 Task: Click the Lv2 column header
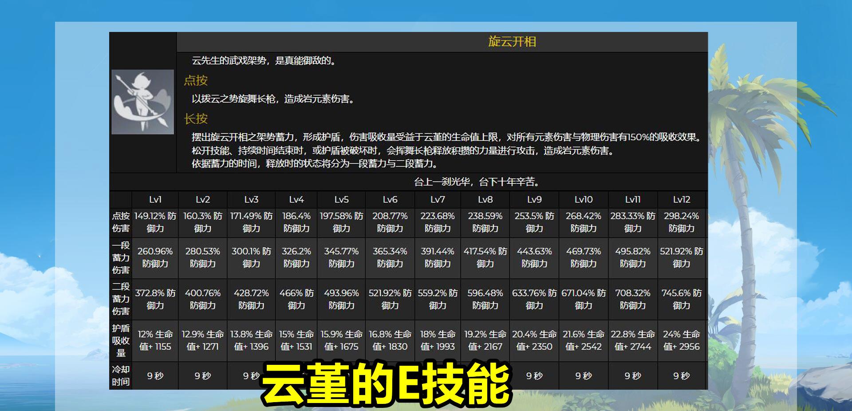click(x=203, y=200)
